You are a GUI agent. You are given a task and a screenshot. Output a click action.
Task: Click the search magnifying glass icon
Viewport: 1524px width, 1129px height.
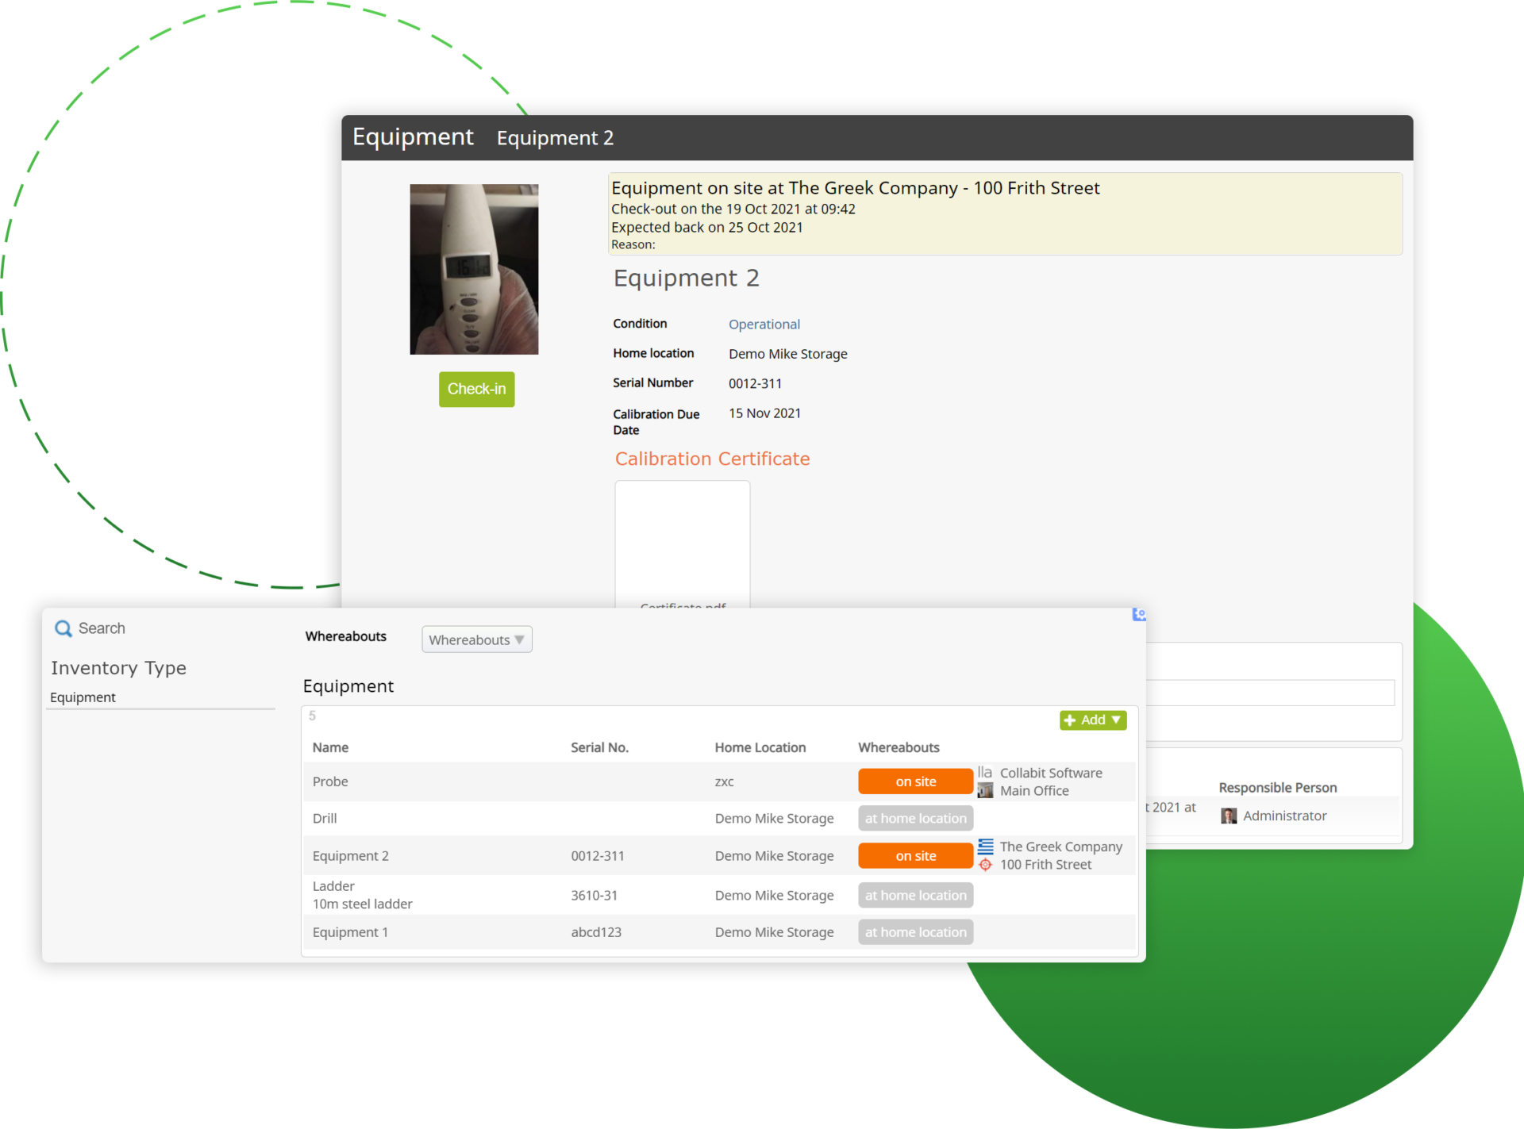click(x=63, y=628)
